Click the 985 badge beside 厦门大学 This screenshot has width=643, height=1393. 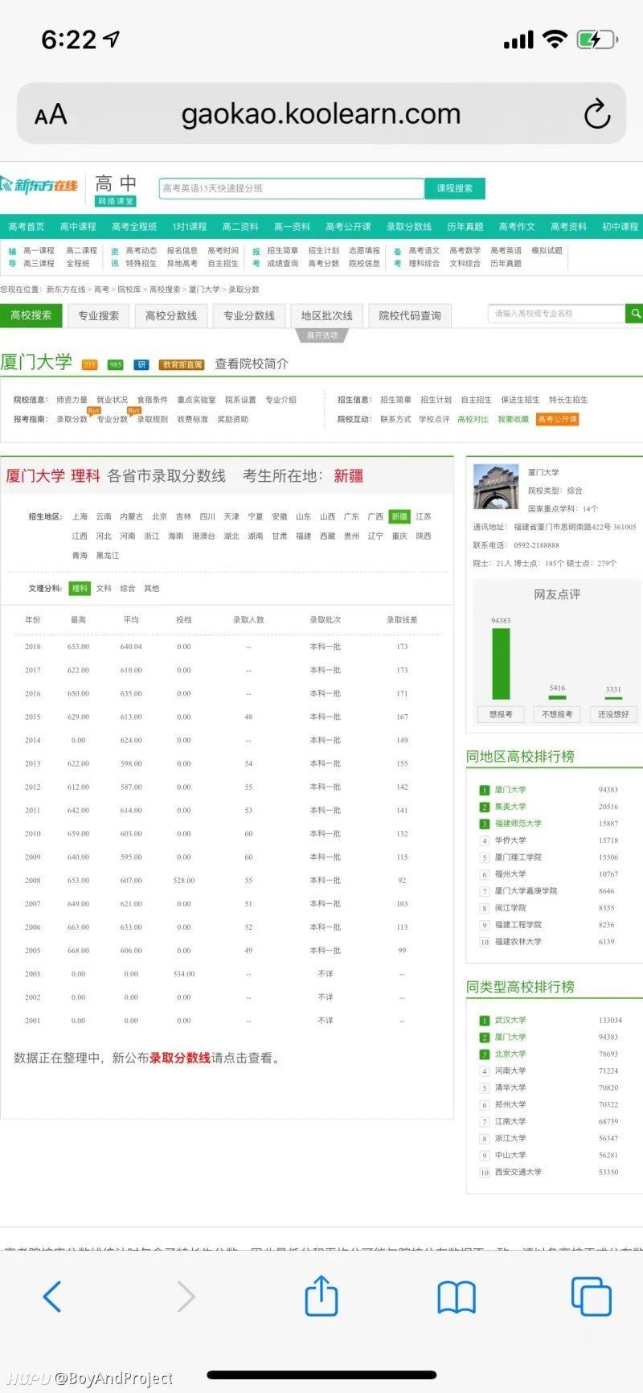point(116,364)
